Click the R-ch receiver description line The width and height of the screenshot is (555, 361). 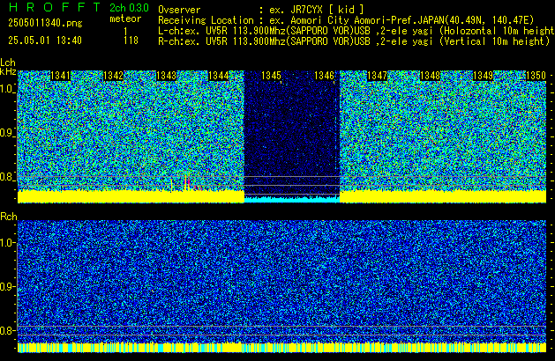(354, 41)
